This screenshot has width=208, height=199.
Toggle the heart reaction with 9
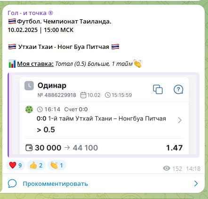click(x=16, y=165)
